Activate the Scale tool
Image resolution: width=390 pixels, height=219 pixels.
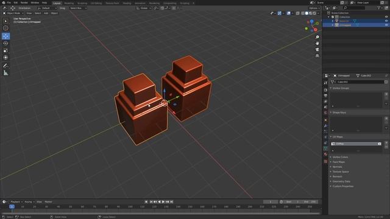coord(5,50)
